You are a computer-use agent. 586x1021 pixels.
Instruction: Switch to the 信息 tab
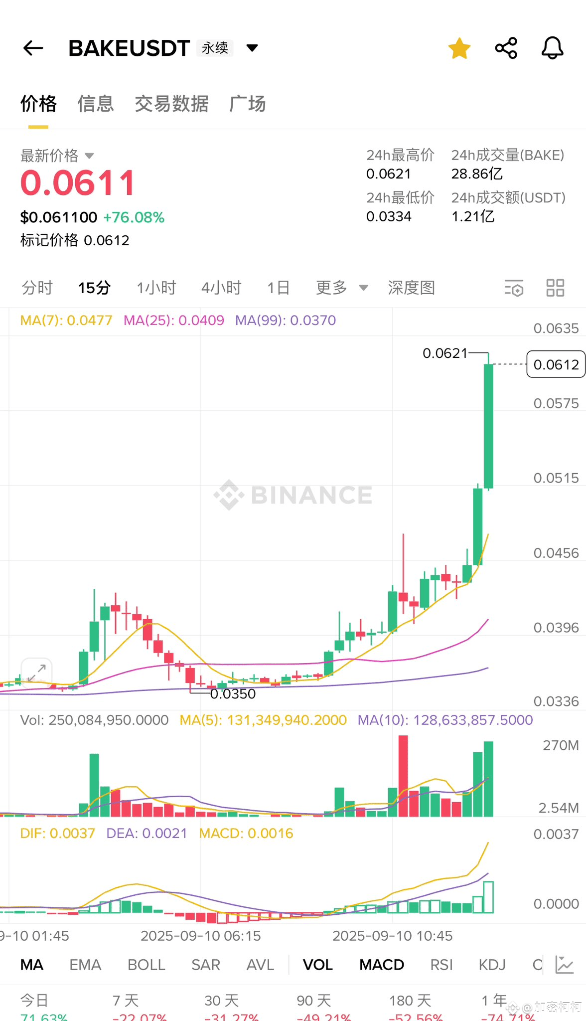[x=96, y=104]
